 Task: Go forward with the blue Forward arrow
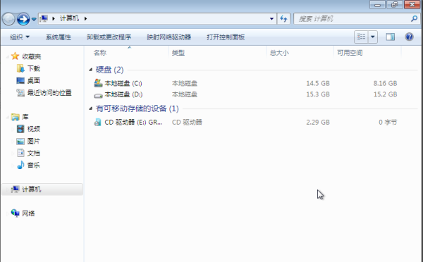click(23, 19)
